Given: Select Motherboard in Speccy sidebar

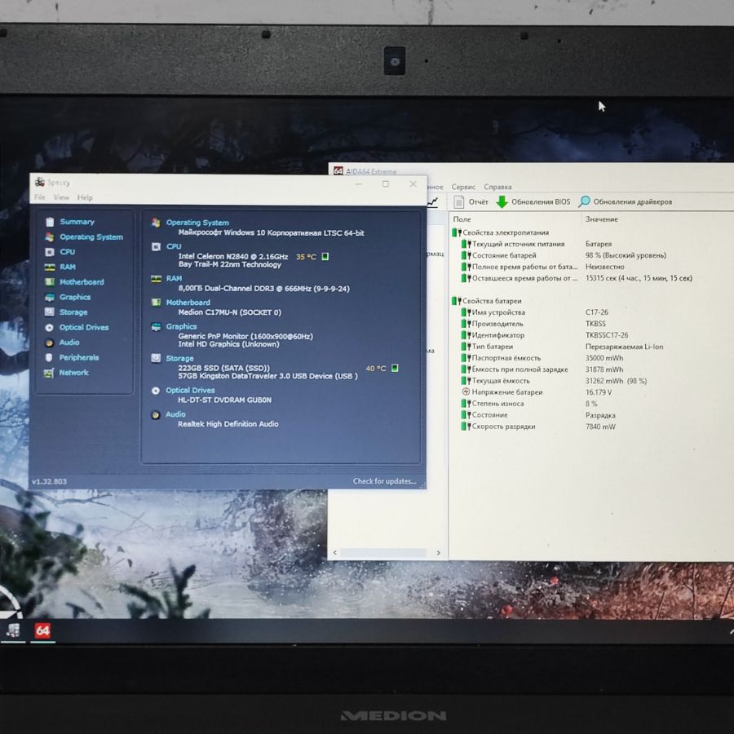Looking at the screenshot, I should [x=82, y=282].
